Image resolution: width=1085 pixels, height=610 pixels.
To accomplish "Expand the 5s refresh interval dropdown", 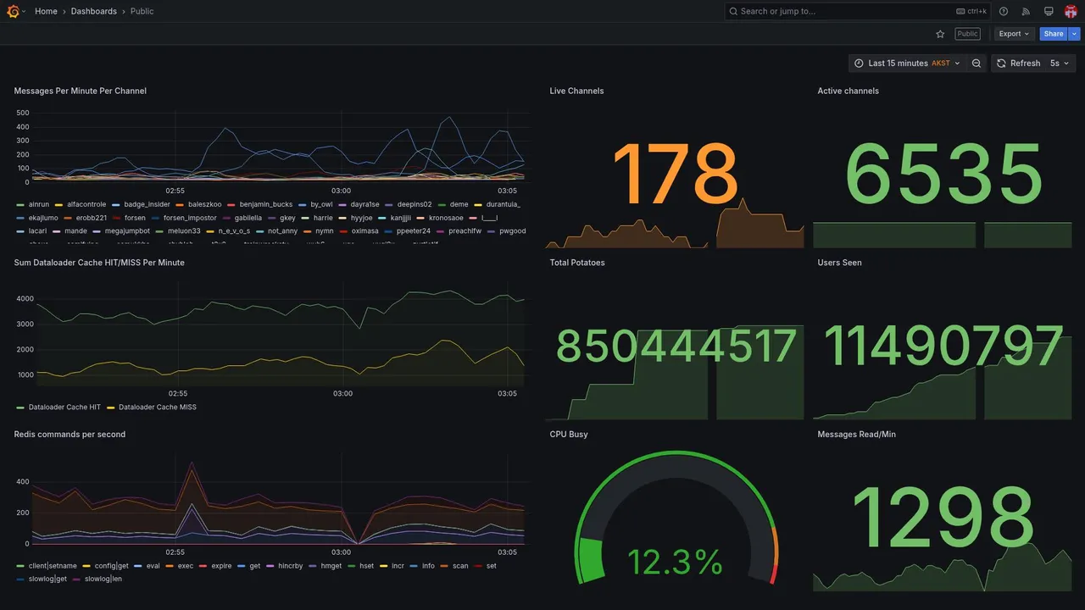I will 1061,64.
